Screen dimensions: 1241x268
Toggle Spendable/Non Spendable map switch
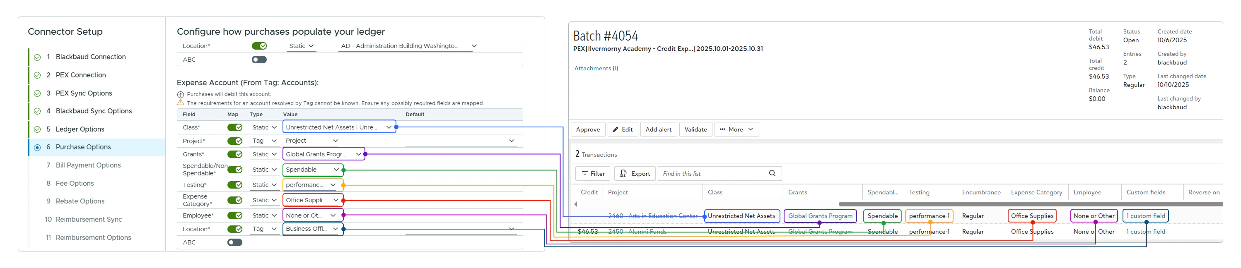click(x=234, y=170)
